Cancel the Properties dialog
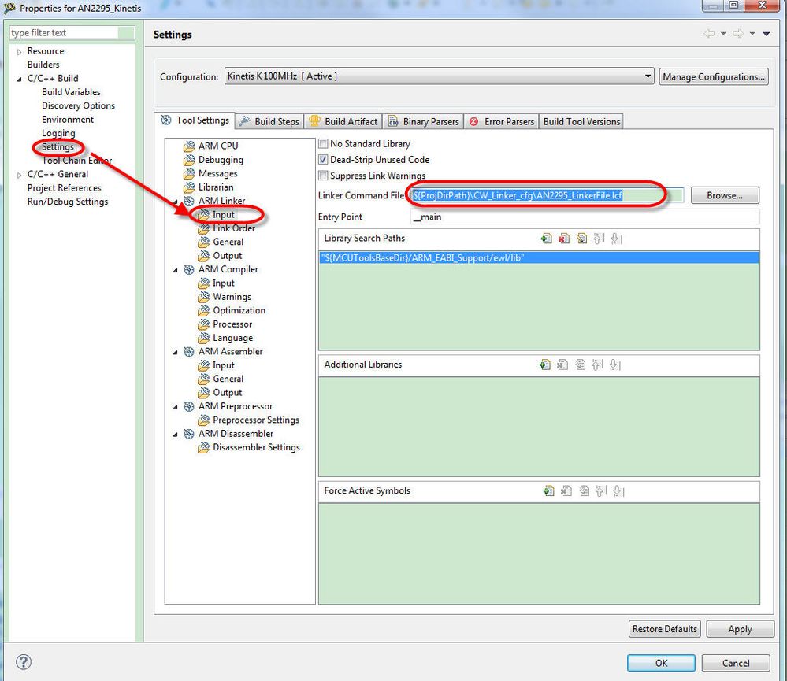This screenshot has height=681, width=787. [736, 662]
